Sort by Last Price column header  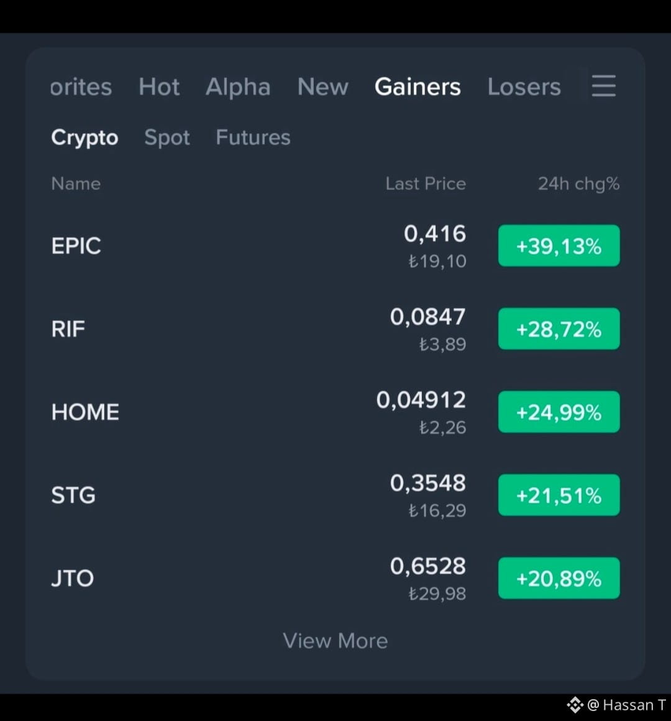(x=426, y=183)
